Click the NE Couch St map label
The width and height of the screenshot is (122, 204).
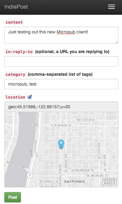(x=86, y=120)
